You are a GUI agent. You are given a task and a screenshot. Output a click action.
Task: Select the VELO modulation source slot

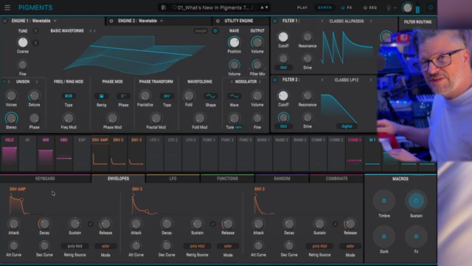click(x=10, y=153)
